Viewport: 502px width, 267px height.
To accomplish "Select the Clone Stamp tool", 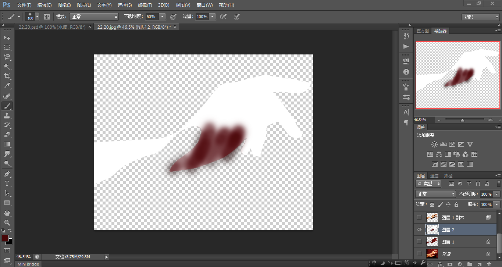I will pyautogui.click(x=7, y=115).
